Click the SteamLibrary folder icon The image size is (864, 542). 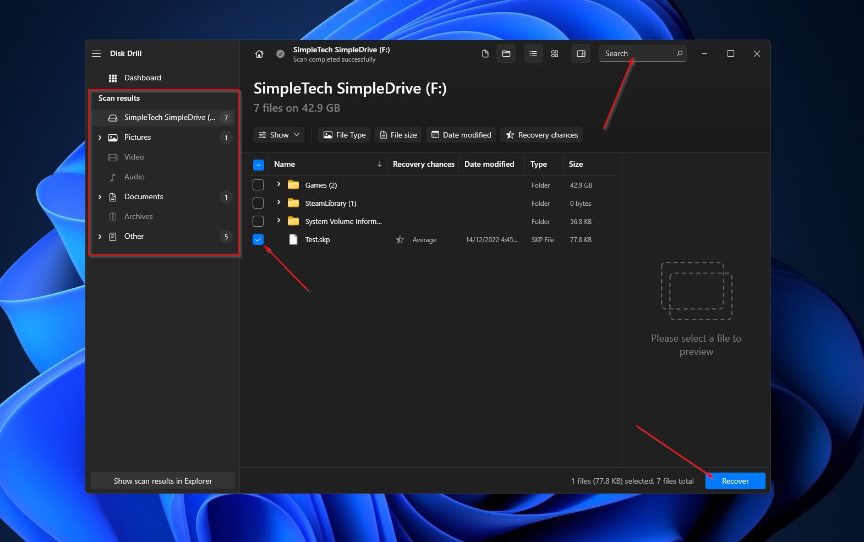(293, 203)
